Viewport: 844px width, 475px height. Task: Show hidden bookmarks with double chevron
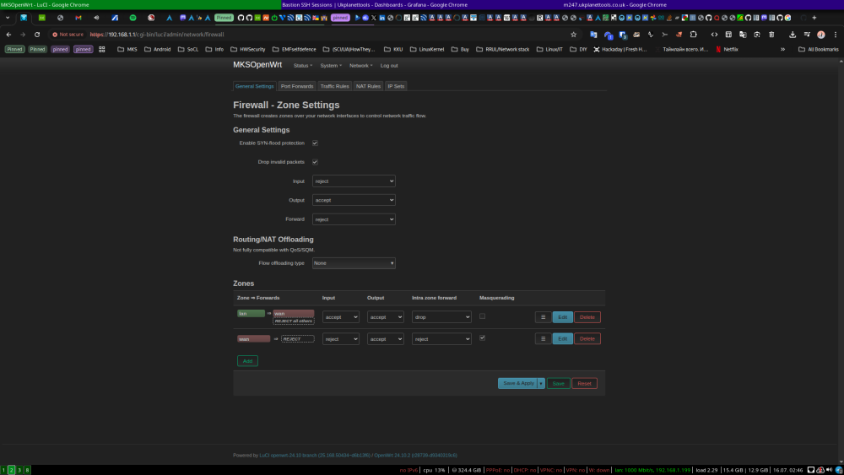782,50
